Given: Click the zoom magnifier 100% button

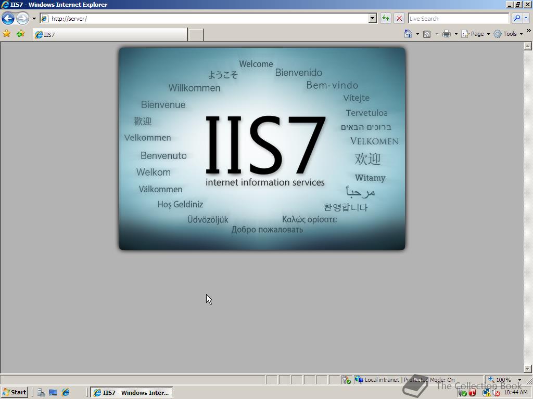Looking at the screenshot, I should coord(500,380).
